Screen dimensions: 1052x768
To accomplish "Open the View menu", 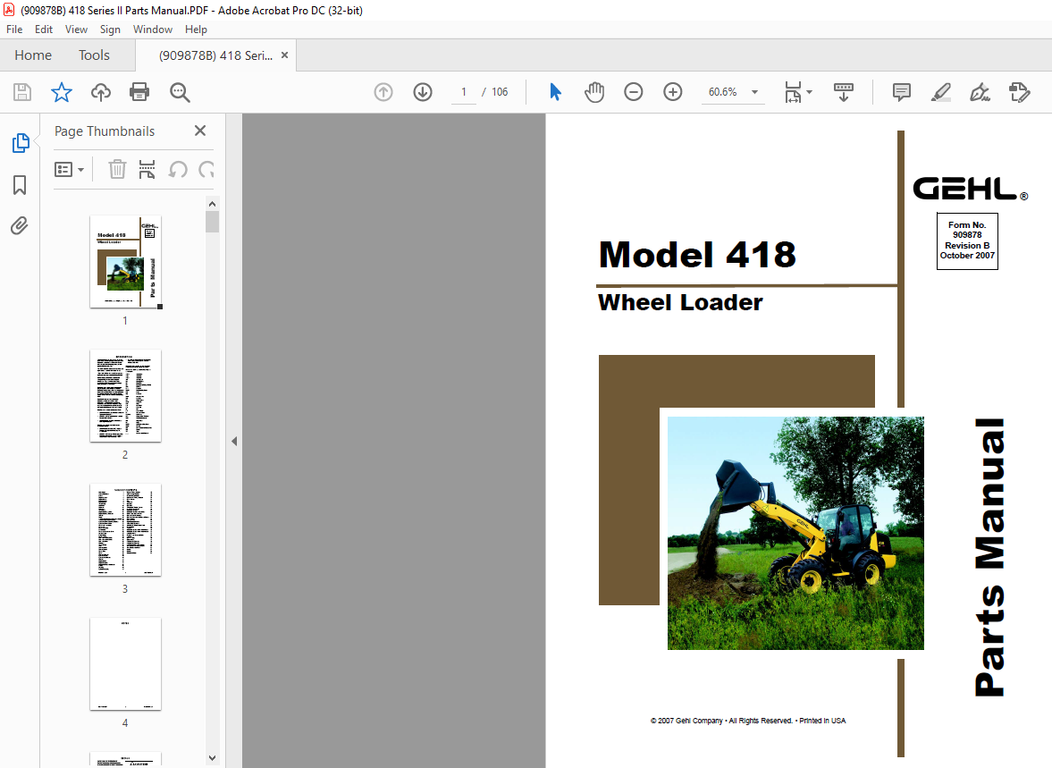I will [x=76, y=30].
